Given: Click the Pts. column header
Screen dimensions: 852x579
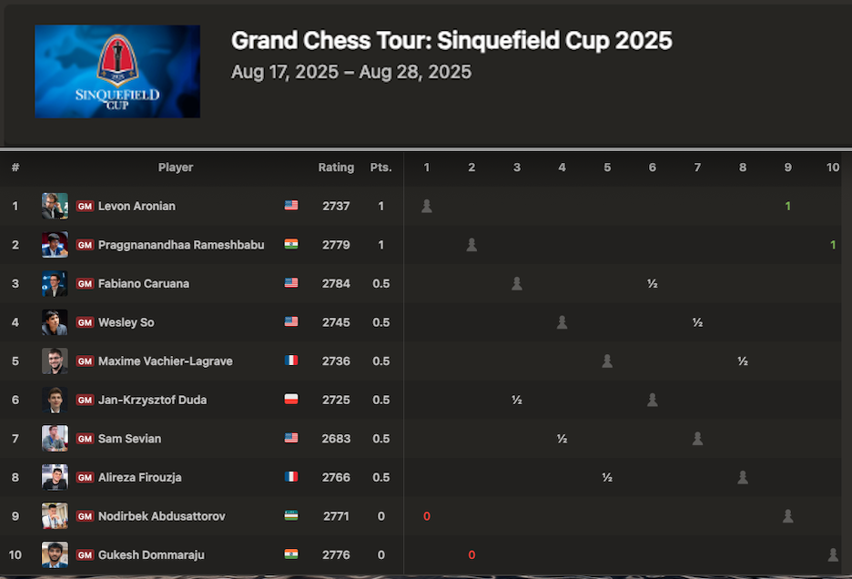Looking at the screenshot, I should (380, 168).
